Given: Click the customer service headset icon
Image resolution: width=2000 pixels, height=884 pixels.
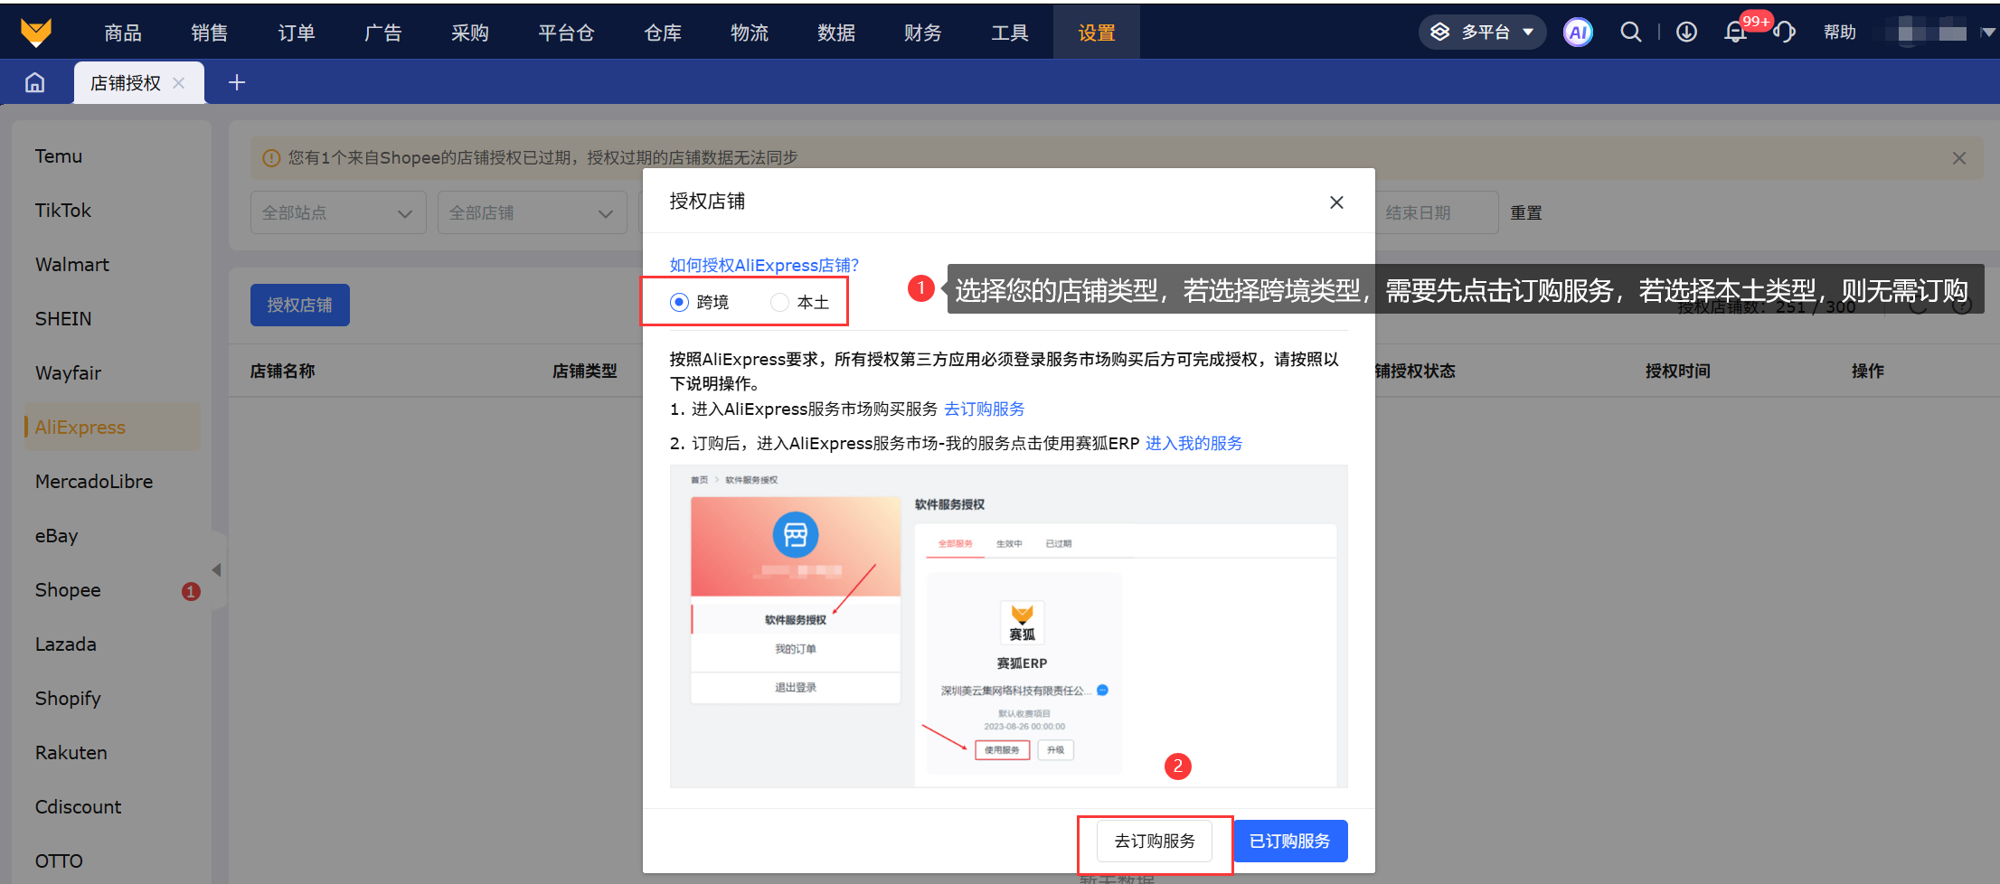Looking at the screenshot, I should click(1785, 33).
